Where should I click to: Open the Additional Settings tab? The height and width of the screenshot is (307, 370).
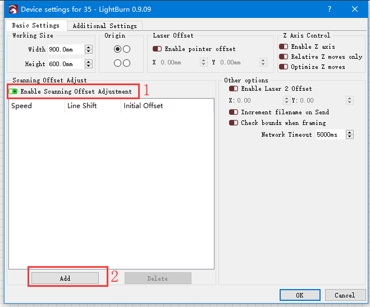(105, 26)
